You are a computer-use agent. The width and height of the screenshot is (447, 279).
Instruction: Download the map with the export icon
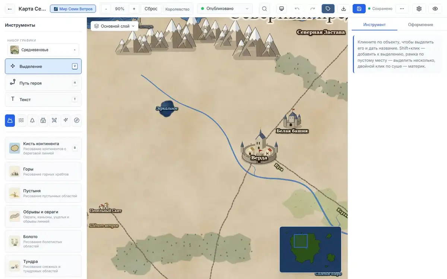tap(343, 9)
